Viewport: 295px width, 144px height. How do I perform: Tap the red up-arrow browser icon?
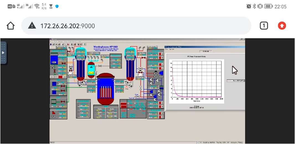click(x=282, y=26)
